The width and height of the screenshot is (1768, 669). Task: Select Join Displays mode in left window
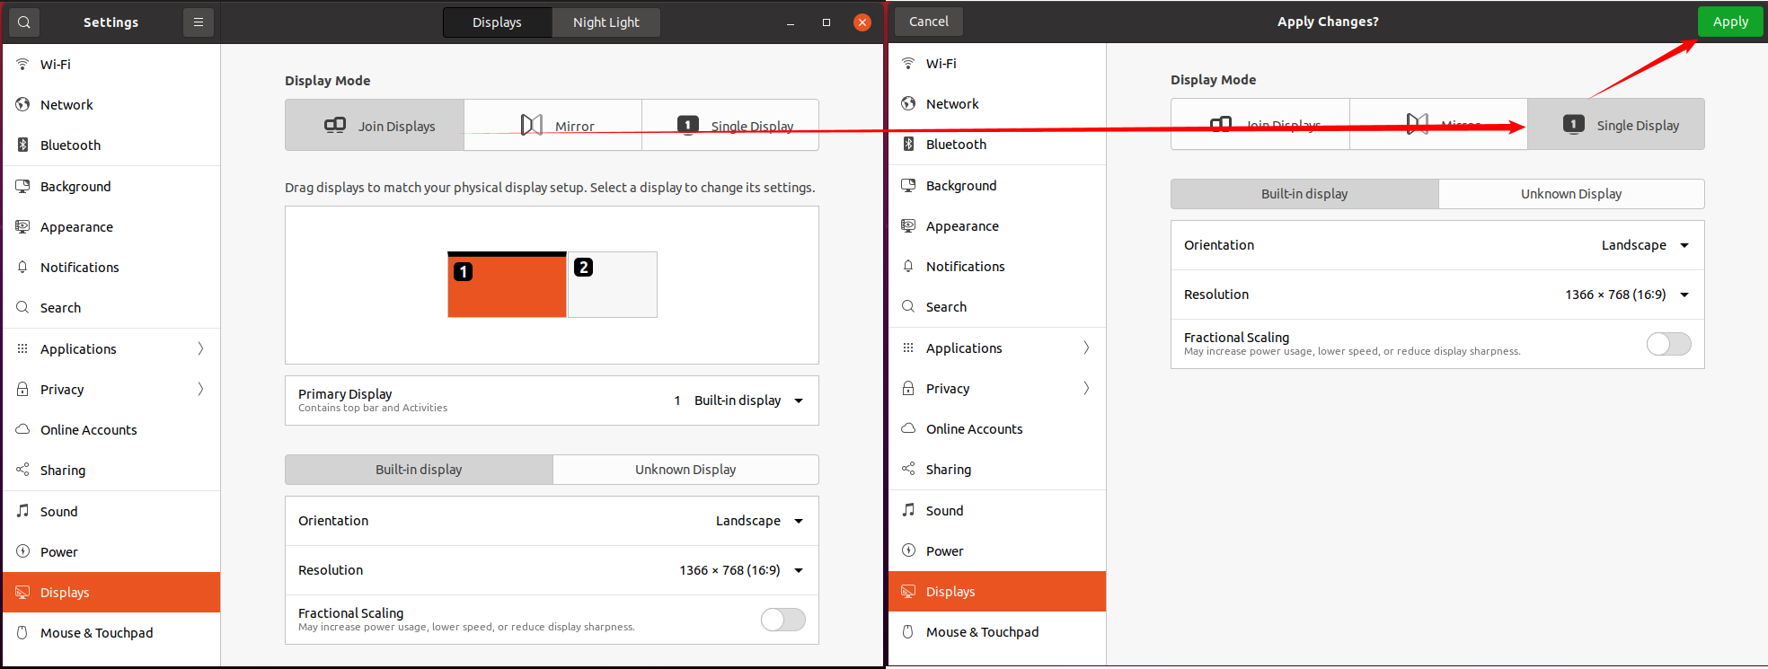(x=375, y=125)
